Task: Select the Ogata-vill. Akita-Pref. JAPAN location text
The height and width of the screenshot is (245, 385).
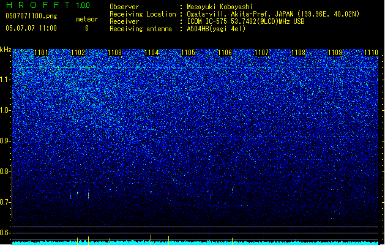Action: pyautogui.click(x=273, y=14)
